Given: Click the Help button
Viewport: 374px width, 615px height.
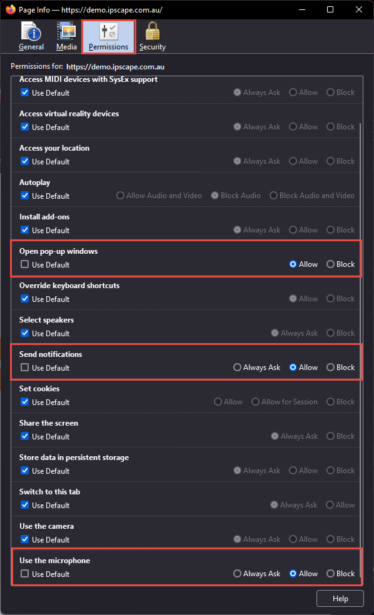Looking at the screenshot, I should pos(340,599).
